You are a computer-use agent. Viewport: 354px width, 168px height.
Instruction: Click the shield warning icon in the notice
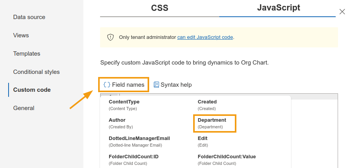pyautogui.click(x=110, y=37)
